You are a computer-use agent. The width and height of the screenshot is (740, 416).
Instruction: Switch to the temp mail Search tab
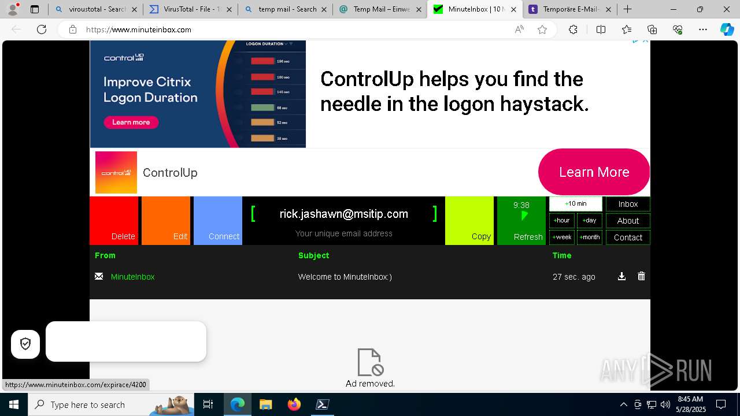[286, 9]
